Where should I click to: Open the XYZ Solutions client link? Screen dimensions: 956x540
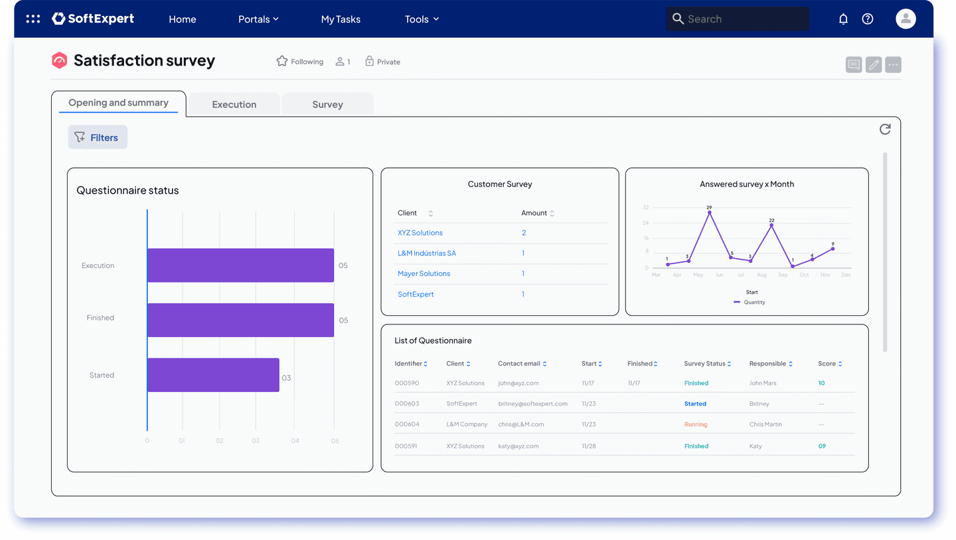pos(420,233)
